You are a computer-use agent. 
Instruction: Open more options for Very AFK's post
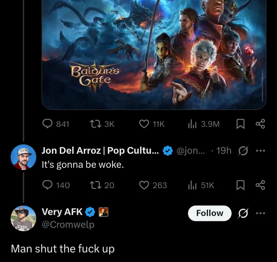pyautogui.click(x=260, y=213)
